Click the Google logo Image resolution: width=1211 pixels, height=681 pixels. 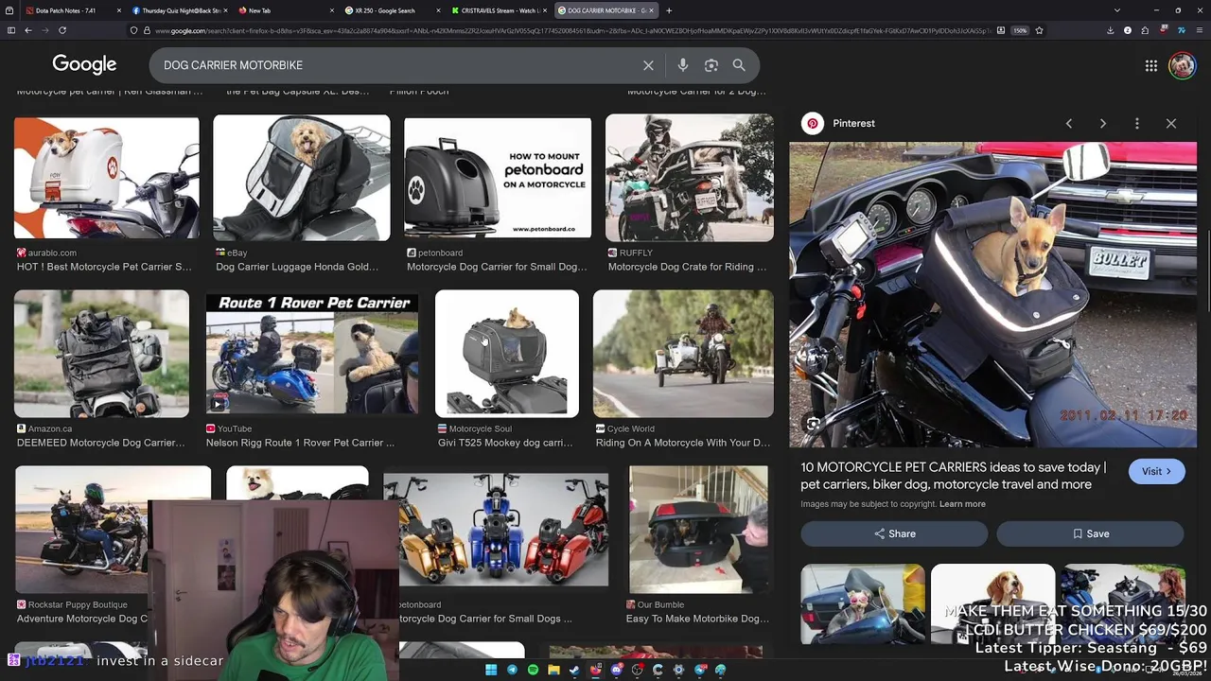(84, 64)
